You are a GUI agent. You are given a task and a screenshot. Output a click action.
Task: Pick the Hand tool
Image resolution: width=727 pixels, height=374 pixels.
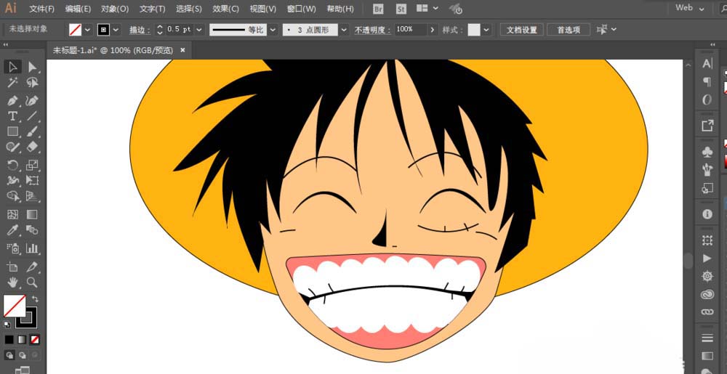click(13, 282)
